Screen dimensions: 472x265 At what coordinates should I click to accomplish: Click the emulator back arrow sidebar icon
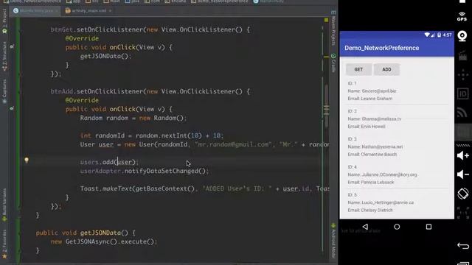463,246
